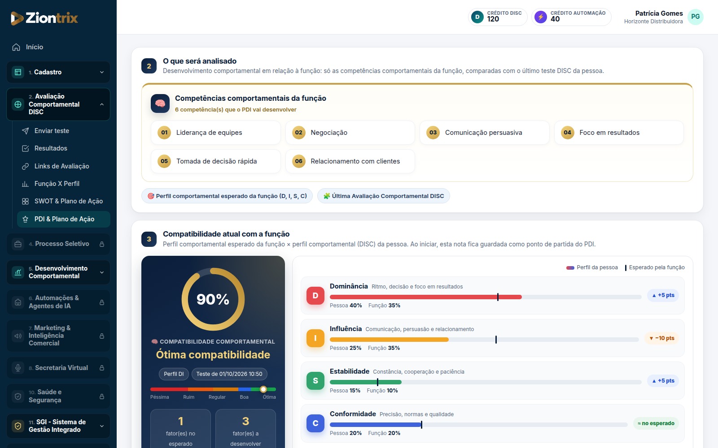Click the Links de Avaliação chain icon
Image resolution: width=718 pixels, height=448 pixels.
click(x=26, y=166)
